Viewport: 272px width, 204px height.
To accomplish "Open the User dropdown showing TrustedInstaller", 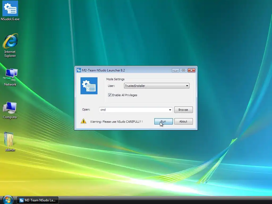I will (x=156, y=86).
